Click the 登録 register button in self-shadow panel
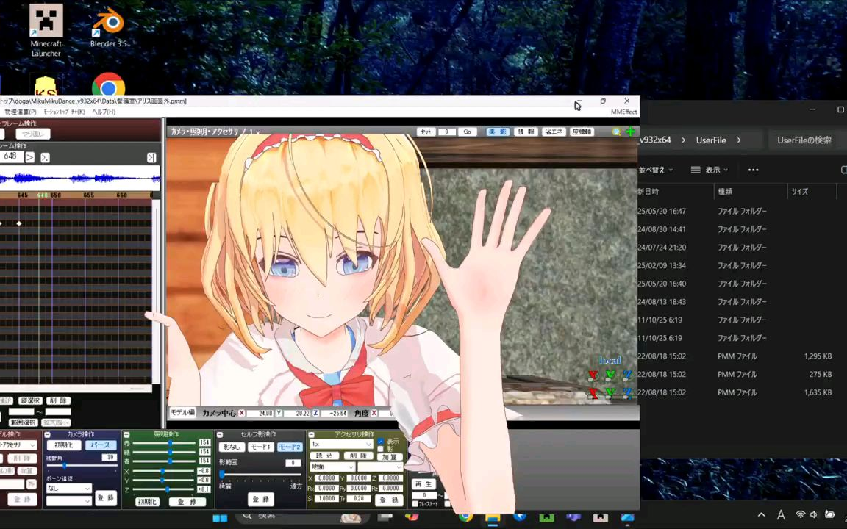847x529 pixels. (x=261, y=499)
